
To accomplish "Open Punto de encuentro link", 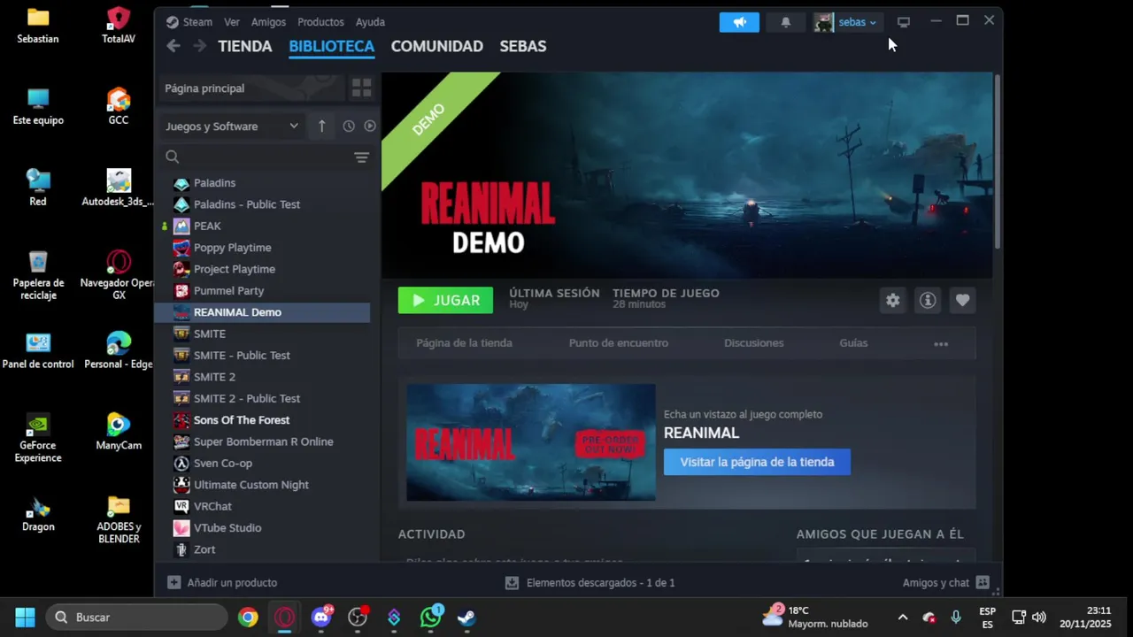I will (x=619, y=343).
